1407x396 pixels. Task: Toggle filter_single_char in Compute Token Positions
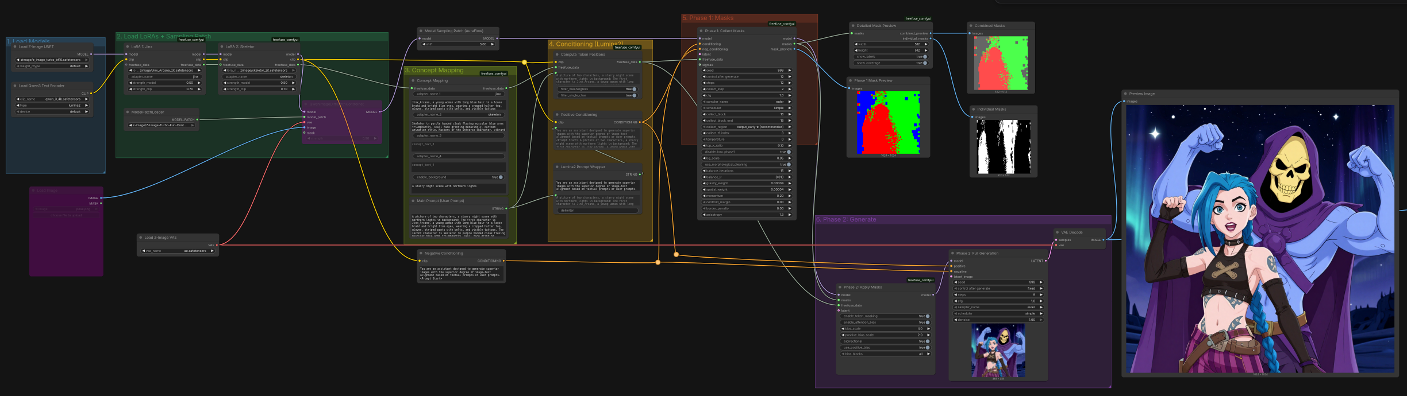[598, 95]
